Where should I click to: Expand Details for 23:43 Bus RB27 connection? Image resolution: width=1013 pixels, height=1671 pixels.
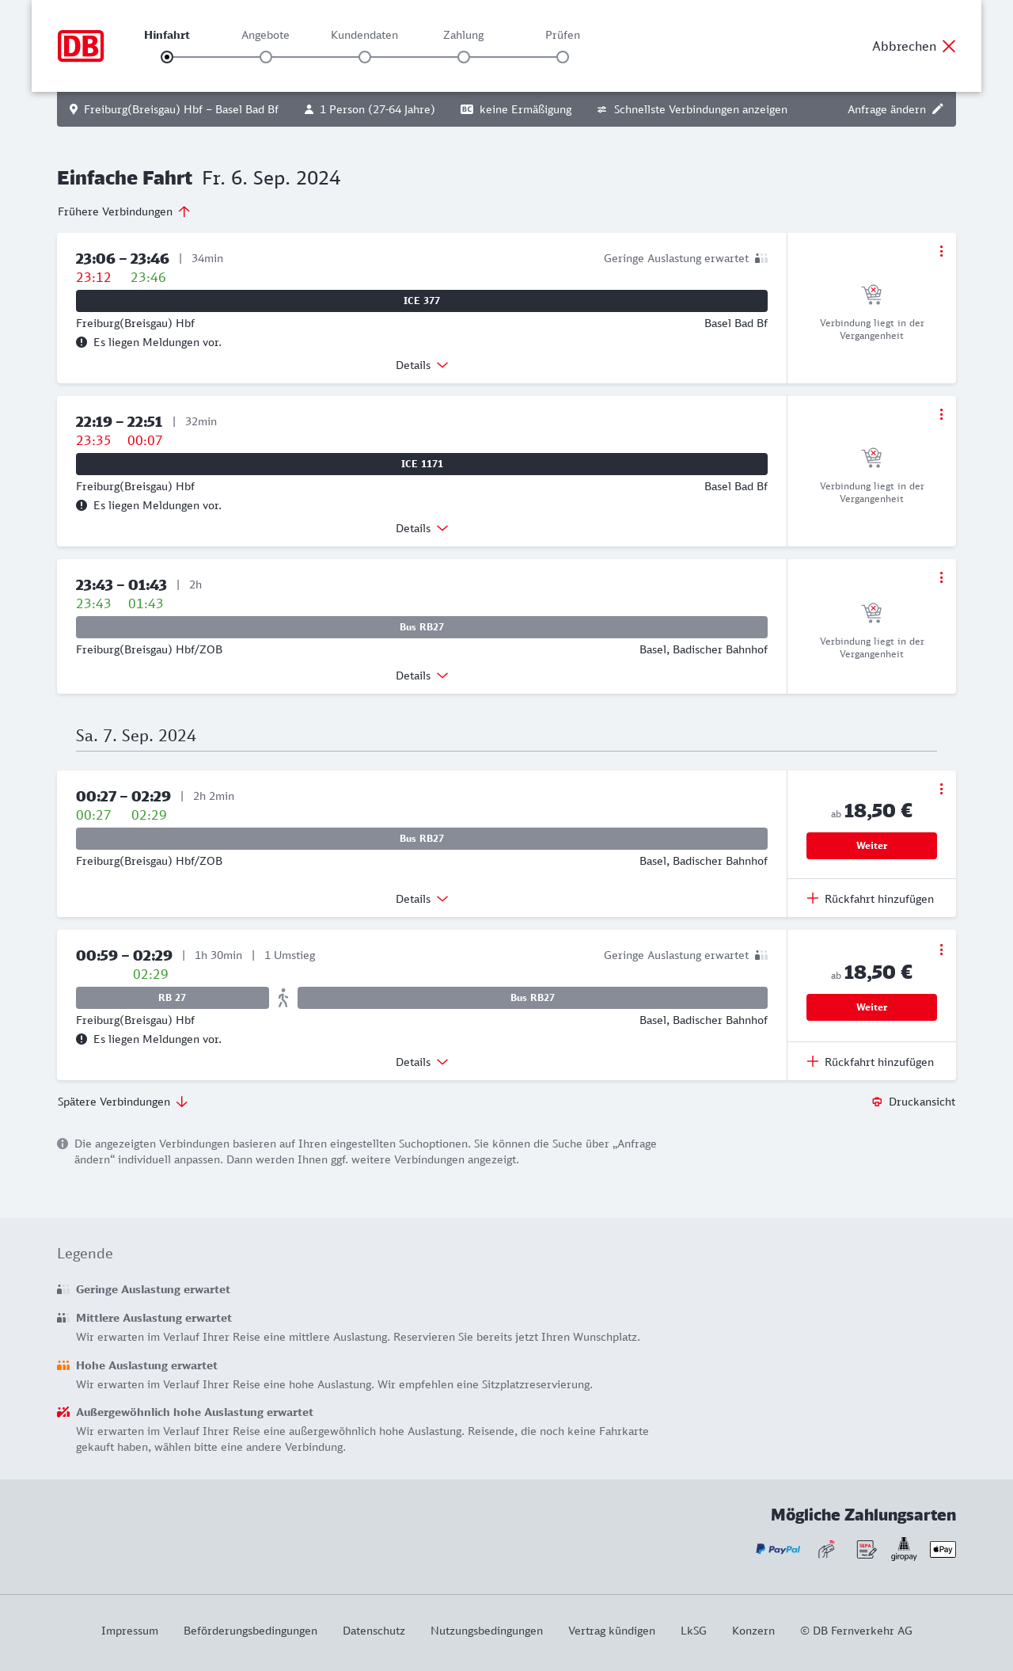pyautogui.click(x=422, y=676)
